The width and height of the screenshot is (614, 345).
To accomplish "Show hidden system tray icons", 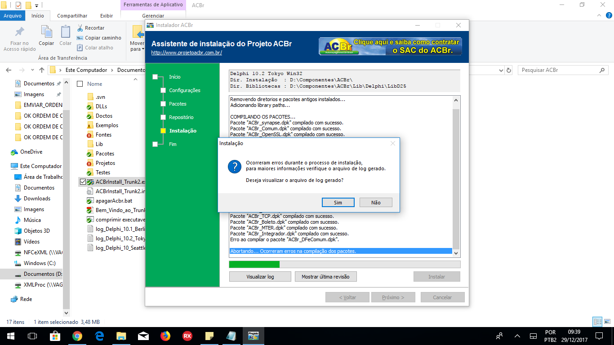I will point(517,336).
